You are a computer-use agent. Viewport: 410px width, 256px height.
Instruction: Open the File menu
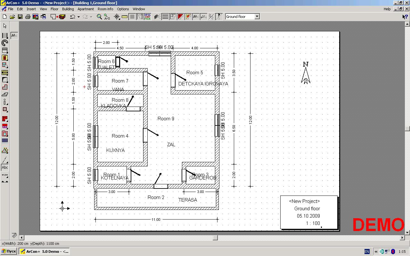click(x=11, y=9)
